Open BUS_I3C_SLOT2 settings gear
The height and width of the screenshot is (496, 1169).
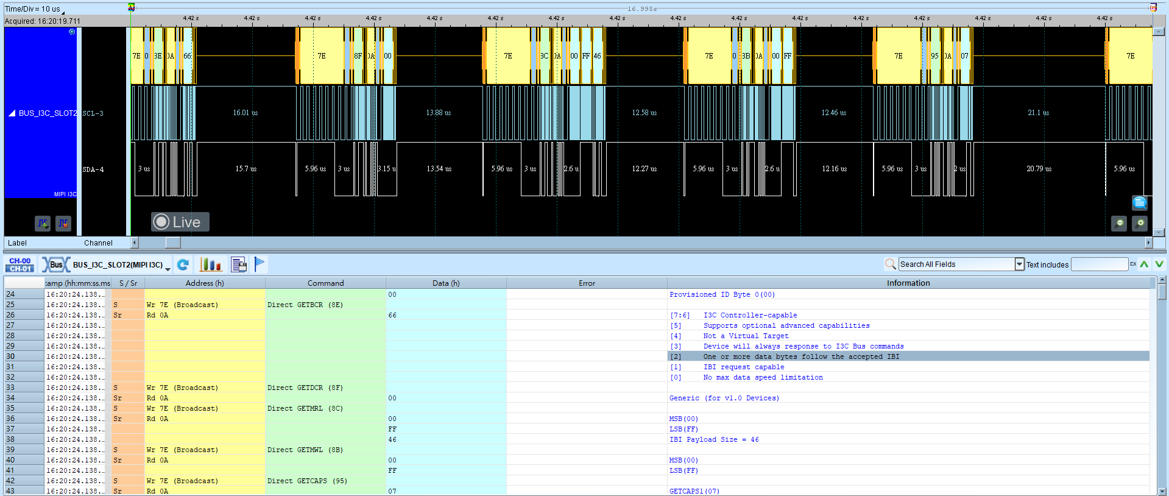click(x=72, y=32)
